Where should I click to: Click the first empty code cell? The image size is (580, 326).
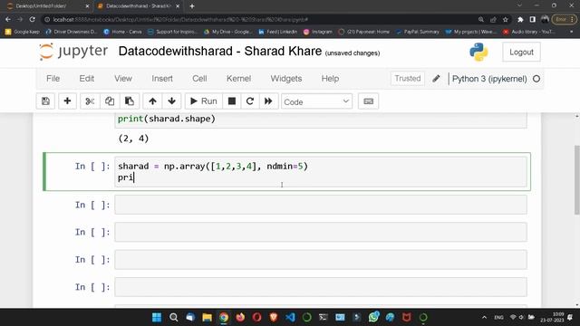tap(321, 205)
